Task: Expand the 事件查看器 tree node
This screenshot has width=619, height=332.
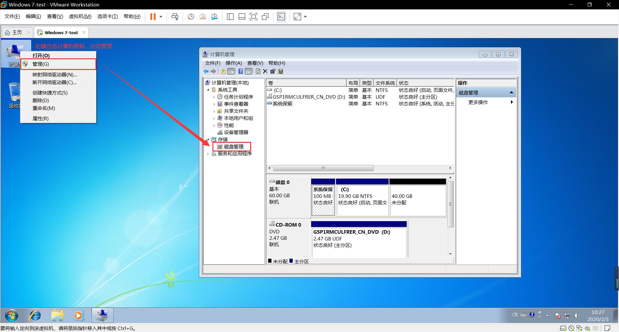Action: (x=214, y=104)
